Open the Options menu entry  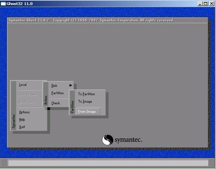(25, 112)
